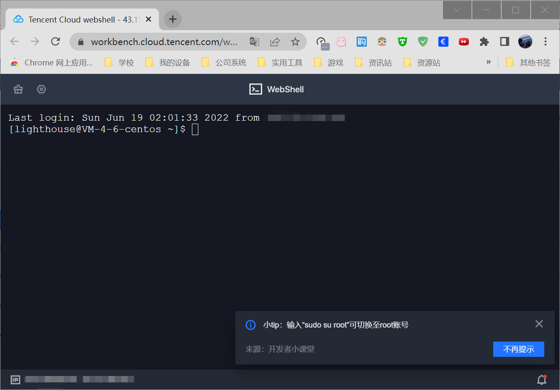
Task: Click the terminal prompt cursor
Action: pos(195,130)
